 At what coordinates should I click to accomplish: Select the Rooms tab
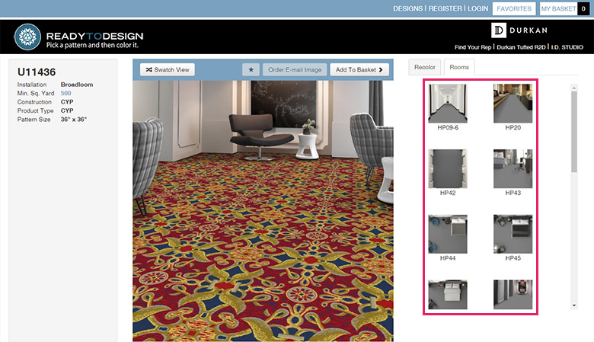click(459, 67)
